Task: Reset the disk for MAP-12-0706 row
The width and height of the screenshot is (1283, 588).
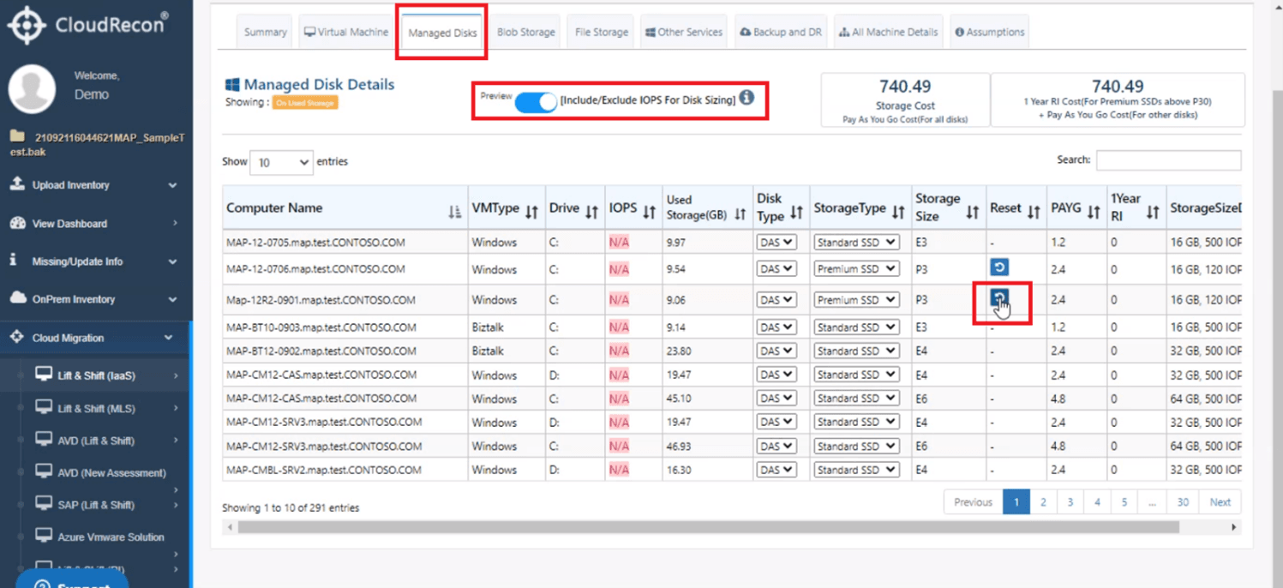Action: (999, 267)
